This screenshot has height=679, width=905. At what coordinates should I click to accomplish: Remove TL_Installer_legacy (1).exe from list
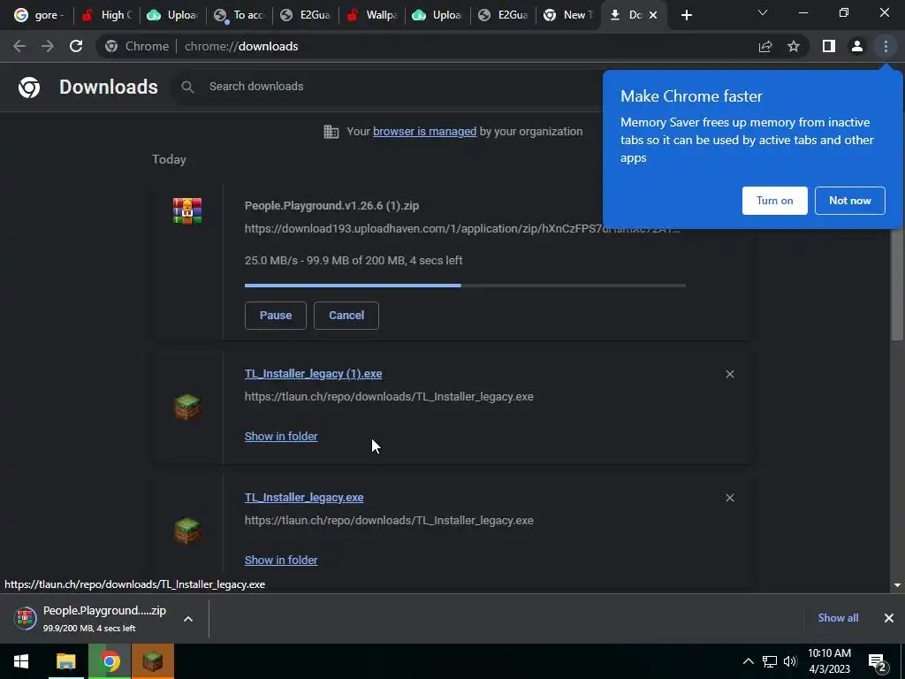tap(729, 374)
